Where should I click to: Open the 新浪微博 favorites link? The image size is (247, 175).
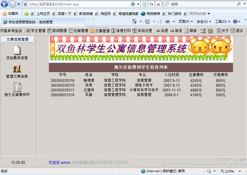click(x=83, y=14)
